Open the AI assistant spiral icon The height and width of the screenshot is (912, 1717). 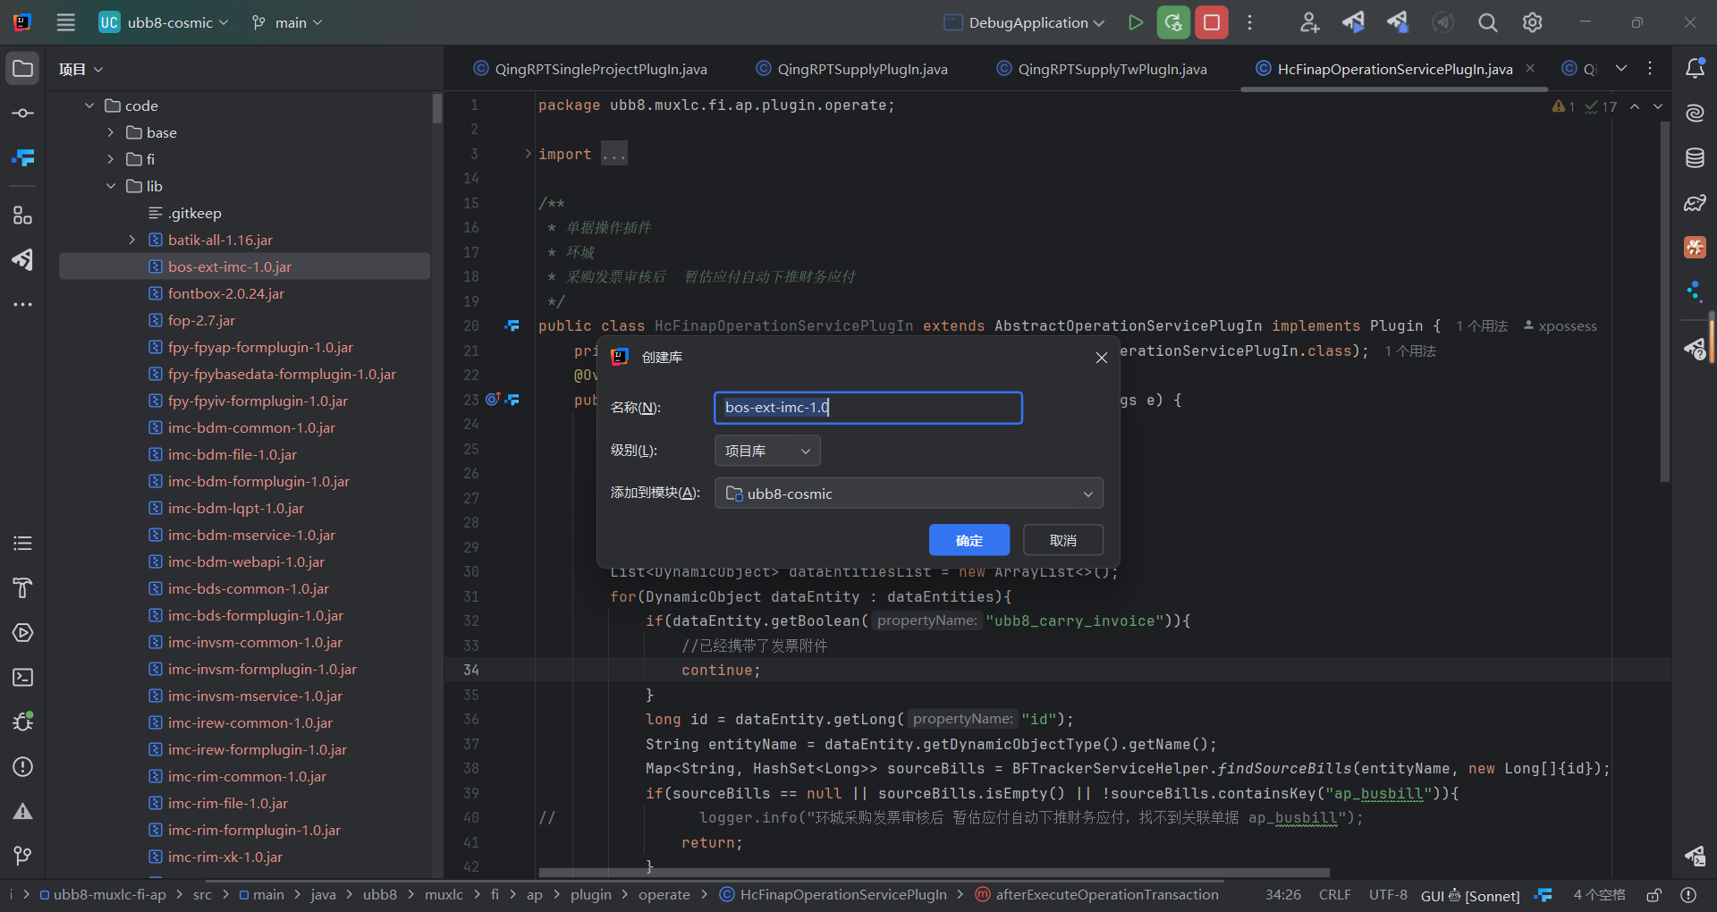[x=1695, y=113]
